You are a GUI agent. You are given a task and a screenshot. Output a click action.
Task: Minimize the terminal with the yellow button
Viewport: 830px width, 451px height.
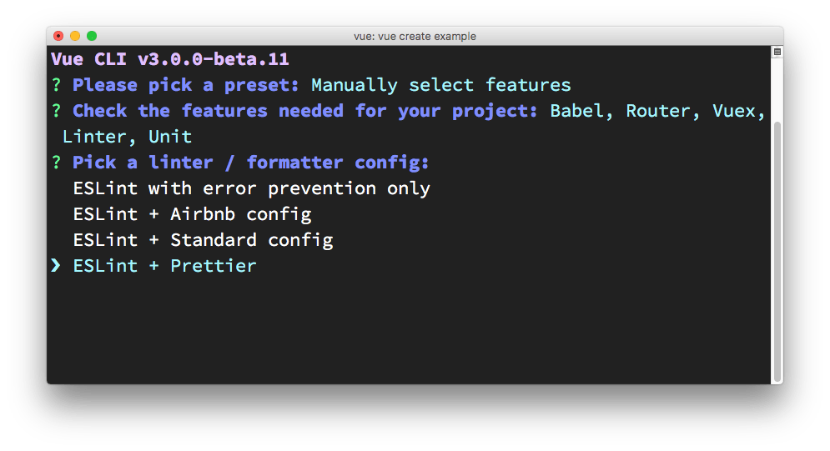click(75, 36)
